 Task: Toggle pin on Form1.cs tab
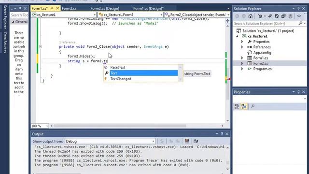point(52,8)
